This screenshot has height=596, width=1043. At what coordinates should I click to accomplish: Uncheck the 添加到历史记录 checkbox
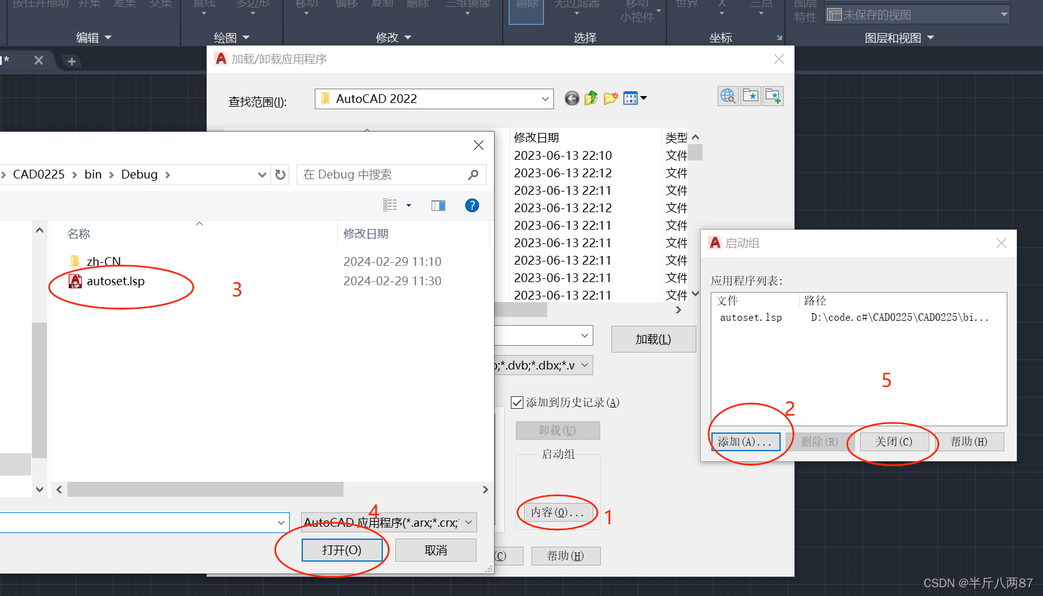pyautogui.click(x=517, y=402)
